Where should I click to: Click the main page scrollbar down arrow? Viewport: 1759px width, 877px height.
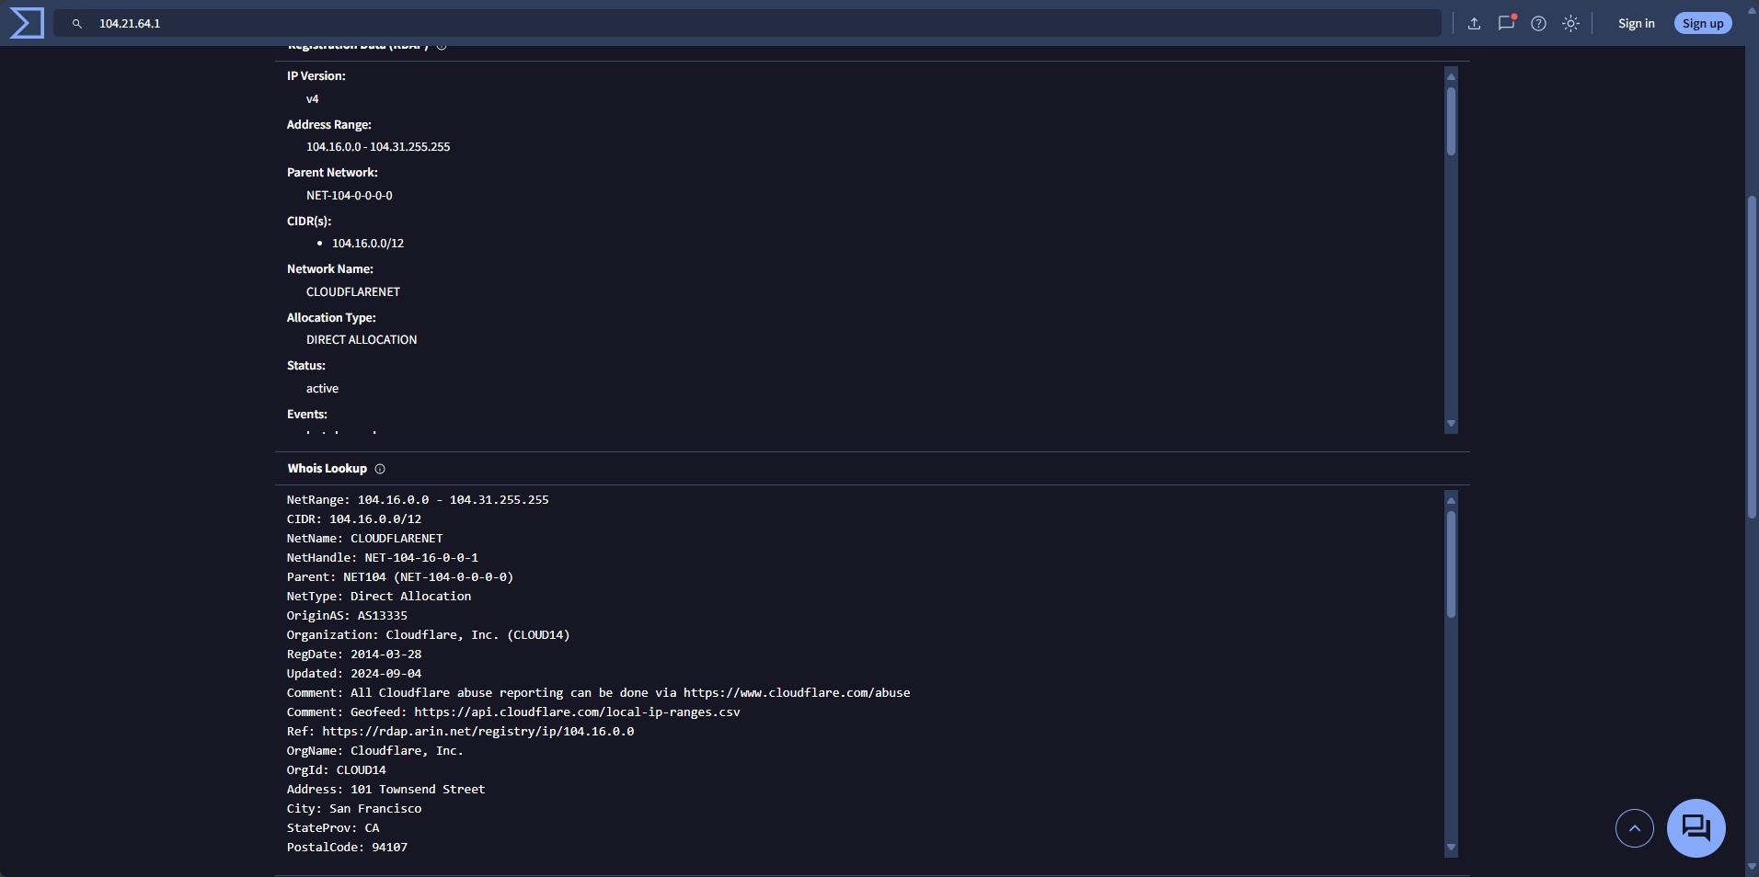tap(1752, 867)
